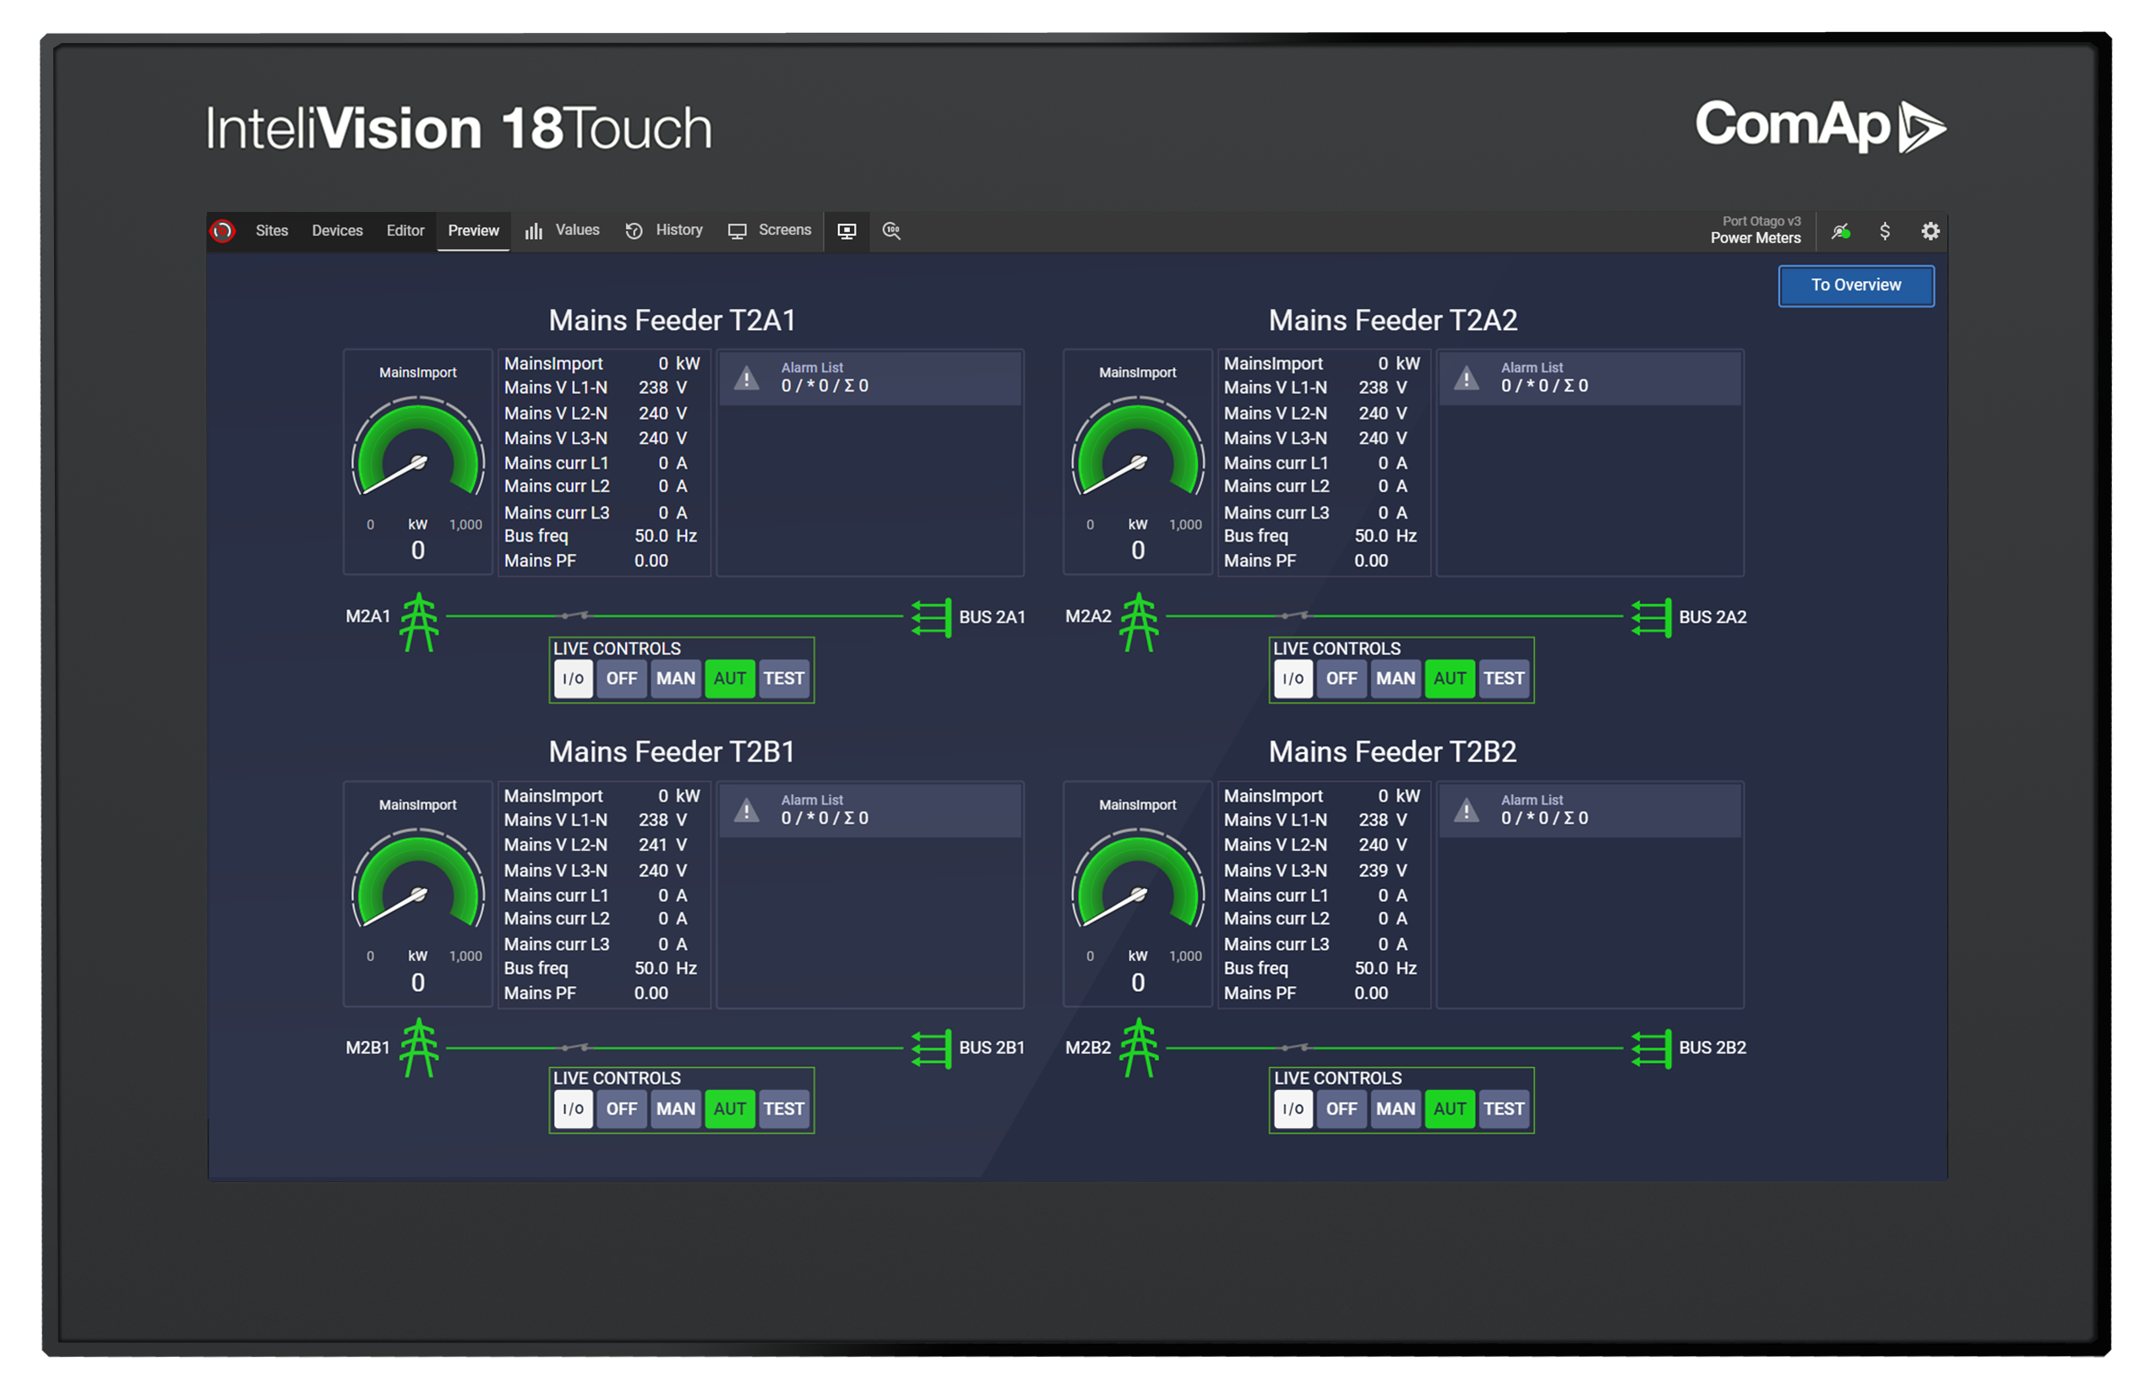Screen dimensions: 2150x1394
Task: Set T2A1 controller to TEST mode
Action: point(783,679)
